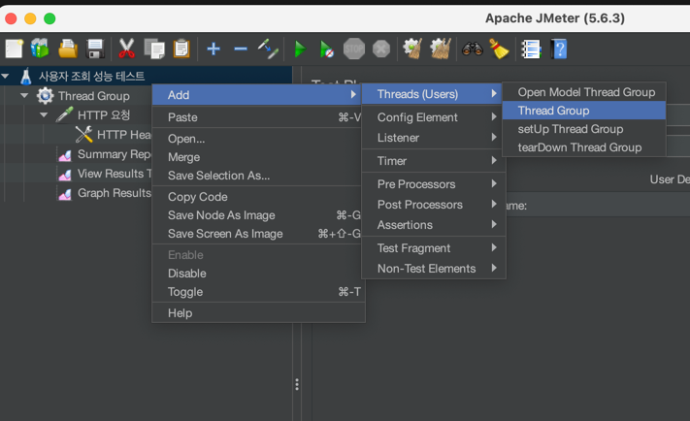Viewport: 690px width, 421px height.
Task: Click the Cut scissors icon
Action: click(127, 49)
